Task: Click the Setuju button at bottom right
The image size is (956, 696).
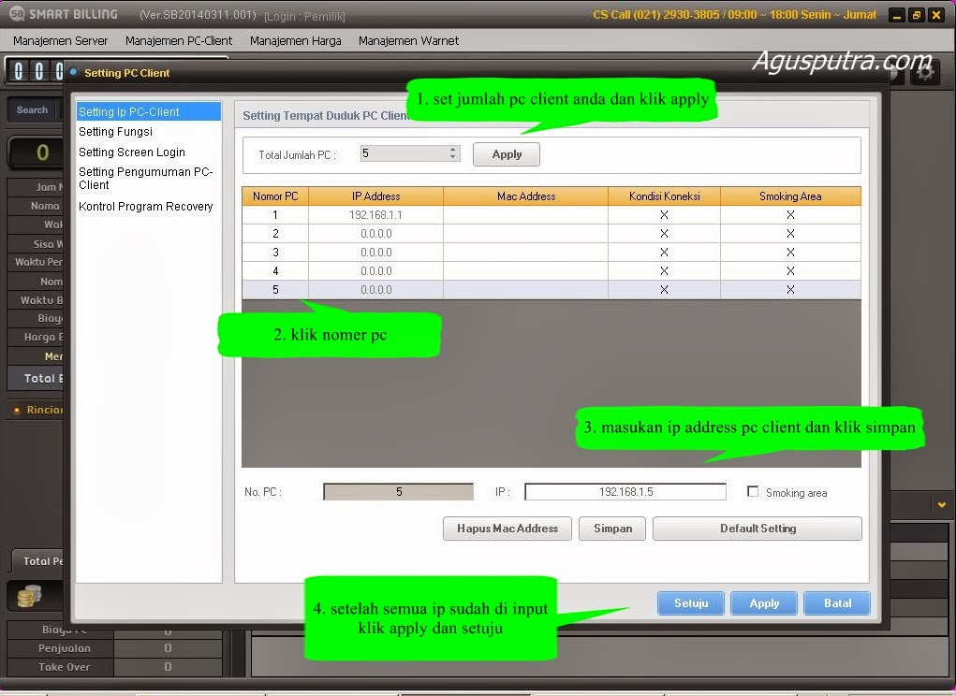Action: tap(690, 602)
